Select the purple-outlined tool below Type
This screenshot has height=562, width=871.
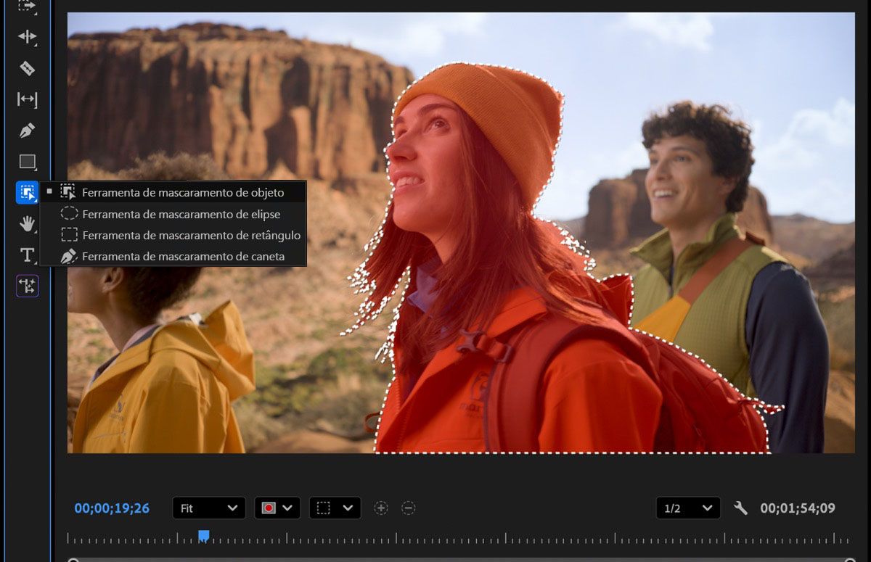point(27,286)
